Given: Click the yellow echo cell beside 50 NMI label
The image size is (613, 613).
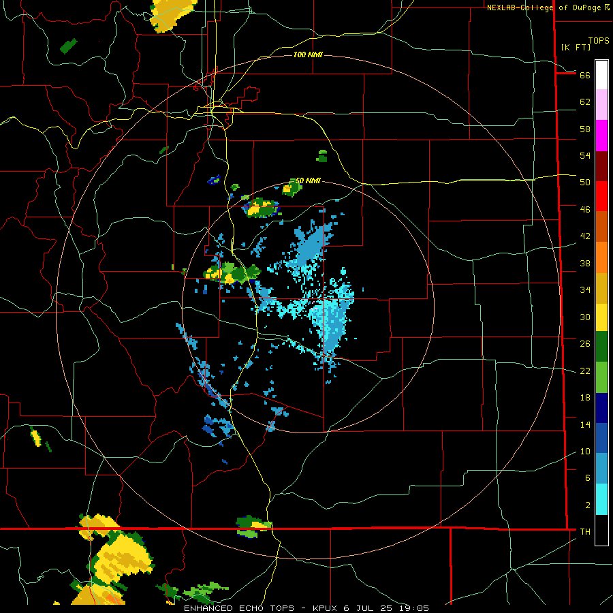Looking at the screenshot, I should coord(288,189).
